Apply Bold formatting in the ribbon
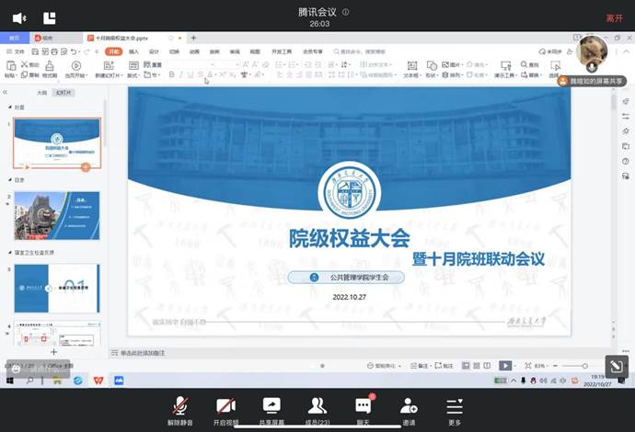 (x=172, y=74)
